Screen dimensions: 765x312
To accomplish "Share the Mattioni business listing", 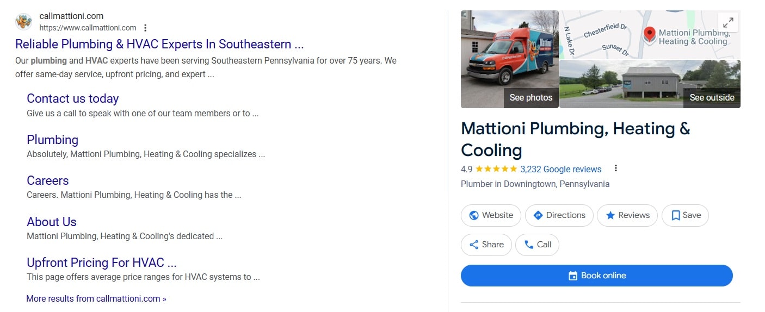I will tap(486, 245).
